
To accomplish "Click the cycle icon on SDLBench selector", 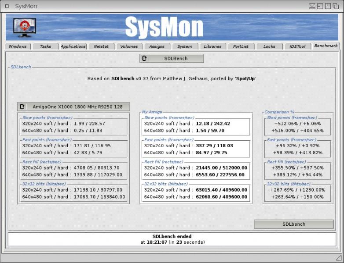I will coord(144,58).
